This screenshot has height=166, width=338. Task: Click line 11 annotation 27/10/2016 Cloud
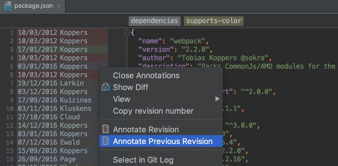pyautogui.click(x=49, y=117)
